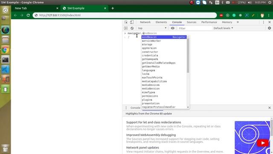Reload the page
The width and height of the screenshot is (273, 154).
tap(28, 15)
